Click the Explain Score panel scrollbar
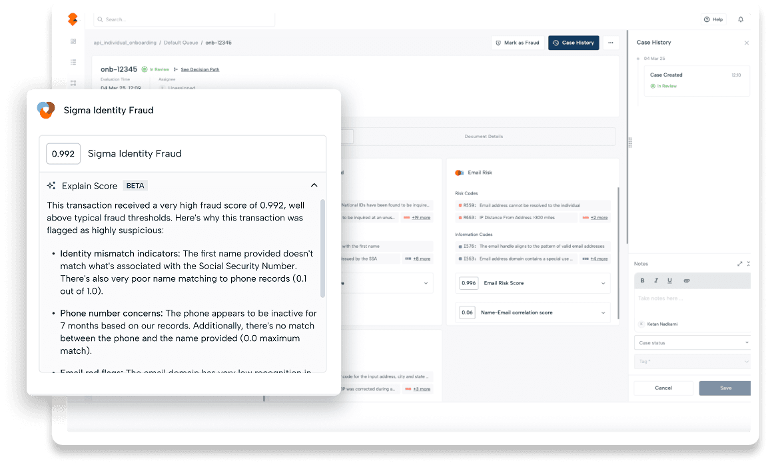This screenshot has width=768, height=463. tap(323, 246)
